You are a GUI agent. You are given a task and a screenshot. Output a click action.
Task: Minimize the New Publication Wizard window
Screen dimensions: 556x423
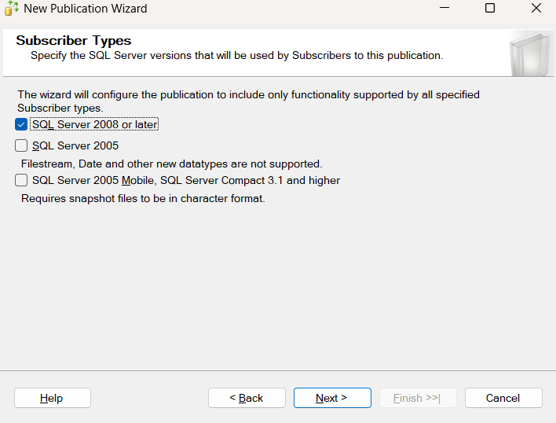(x=444, y=9)
